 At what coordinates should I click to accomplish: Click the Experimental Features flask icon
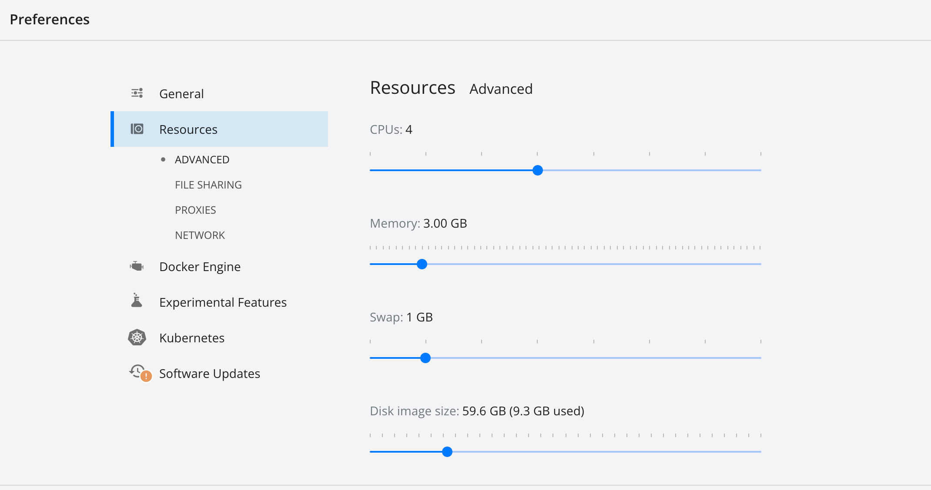point(137,301)
